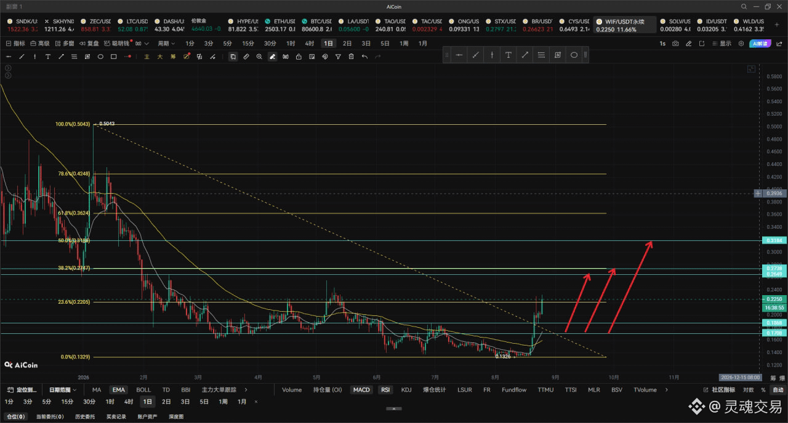Open the 日期范围 date range dropdown
This screenshot has height=423, width=788.
click(x=63, y=390)
